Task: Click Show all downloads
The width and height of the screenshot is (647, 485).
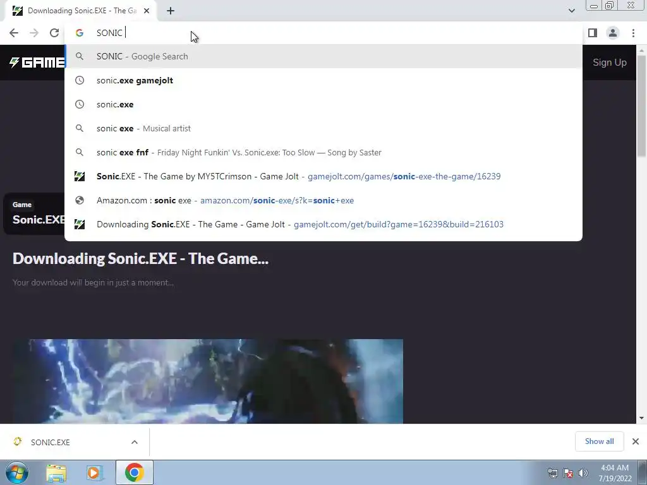Action: [599, 441]
